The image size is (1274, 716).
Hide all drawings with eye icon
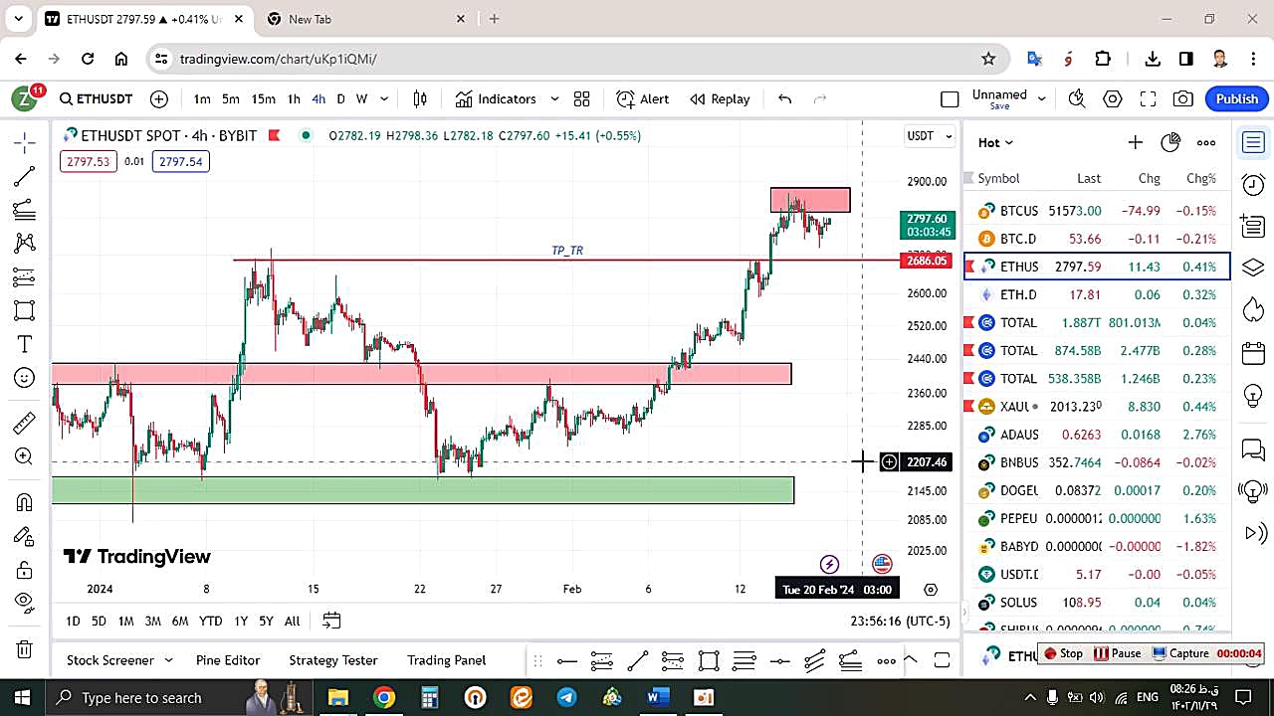click(25, 602)
